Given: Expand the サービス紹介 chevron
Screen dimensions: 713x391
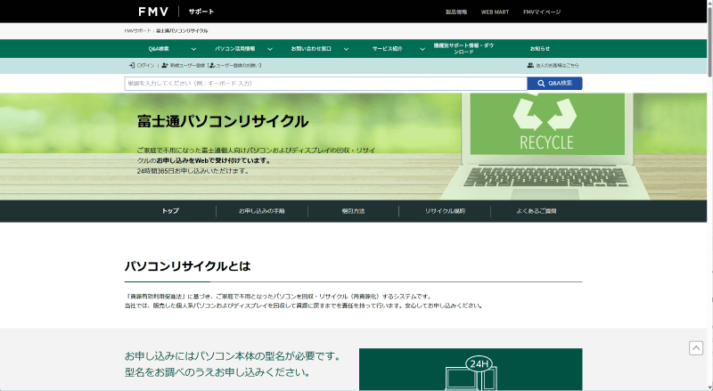Looking at the screenshot, I should click(x=422, y=49).
